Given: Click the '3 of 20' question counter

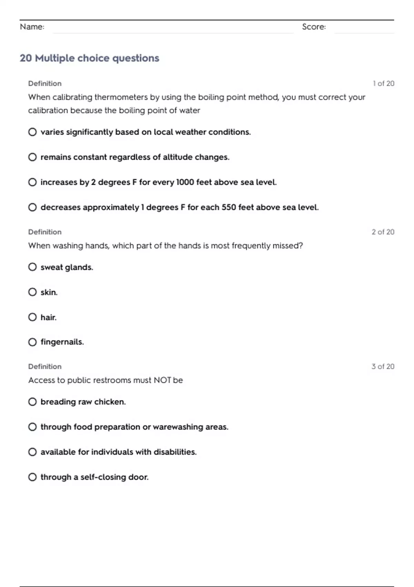Looking at the screenshot, I should (383, 366).
